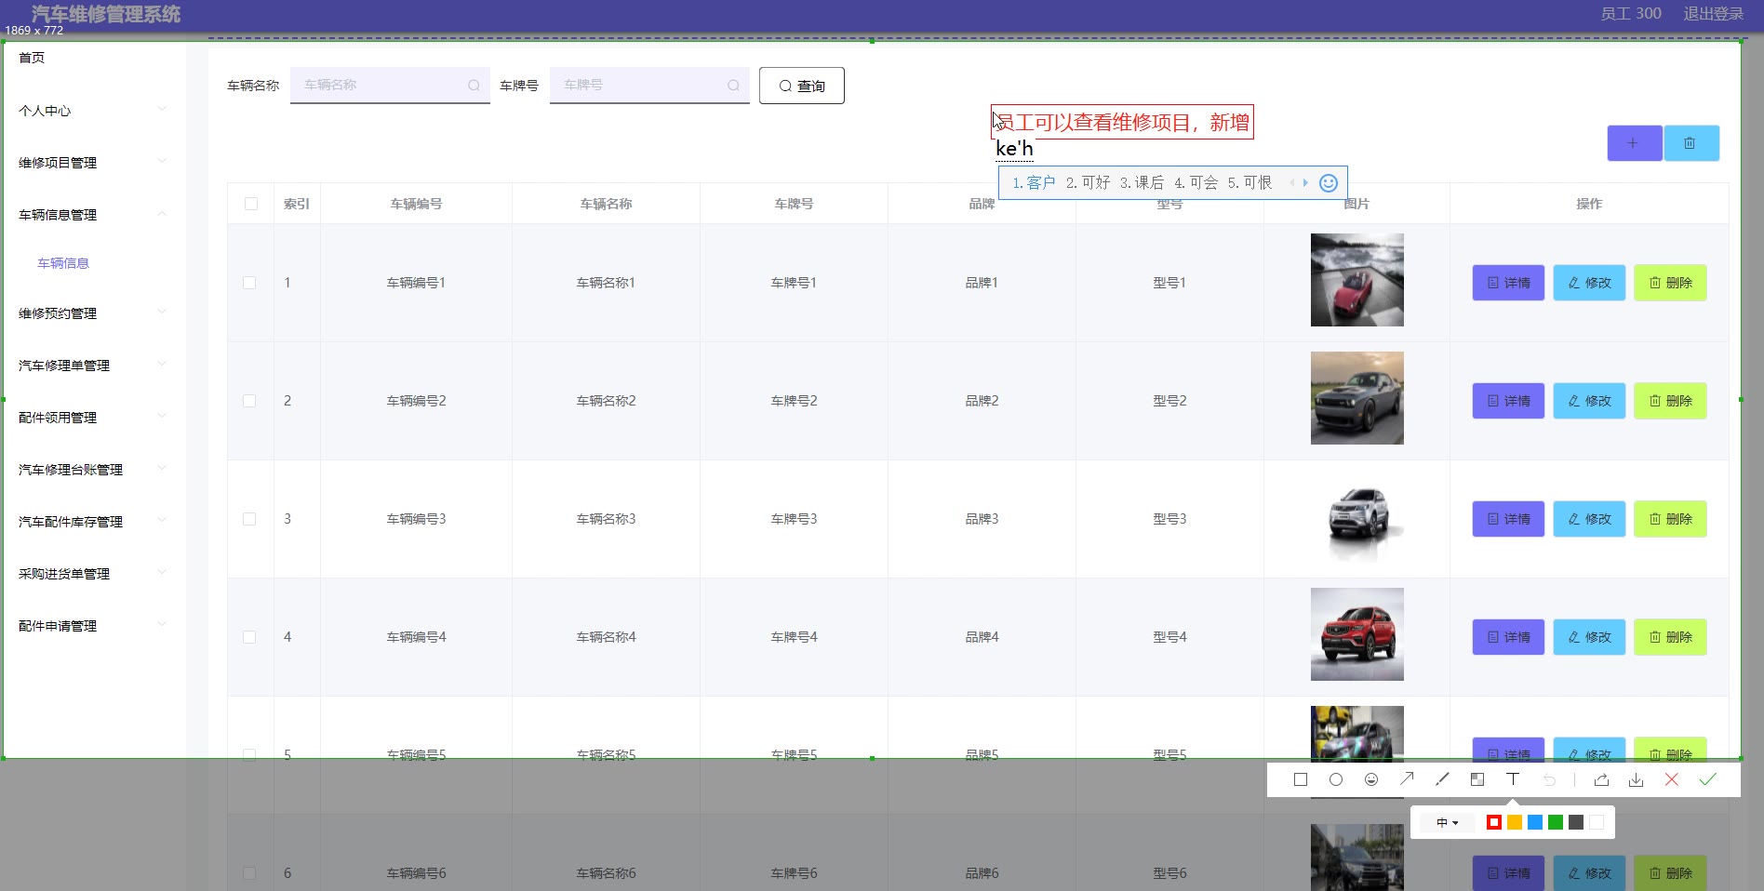Viewport: 1764px width, 891px height.
Task: Click the 查询 search button
Action: (x=801, y=86)
